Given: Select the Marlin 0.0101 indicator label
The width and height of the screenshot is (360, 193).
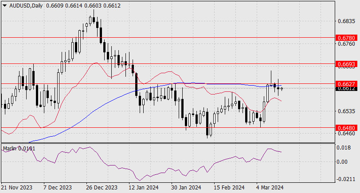Looking at the screenshot, I should (x=19, y=149).
